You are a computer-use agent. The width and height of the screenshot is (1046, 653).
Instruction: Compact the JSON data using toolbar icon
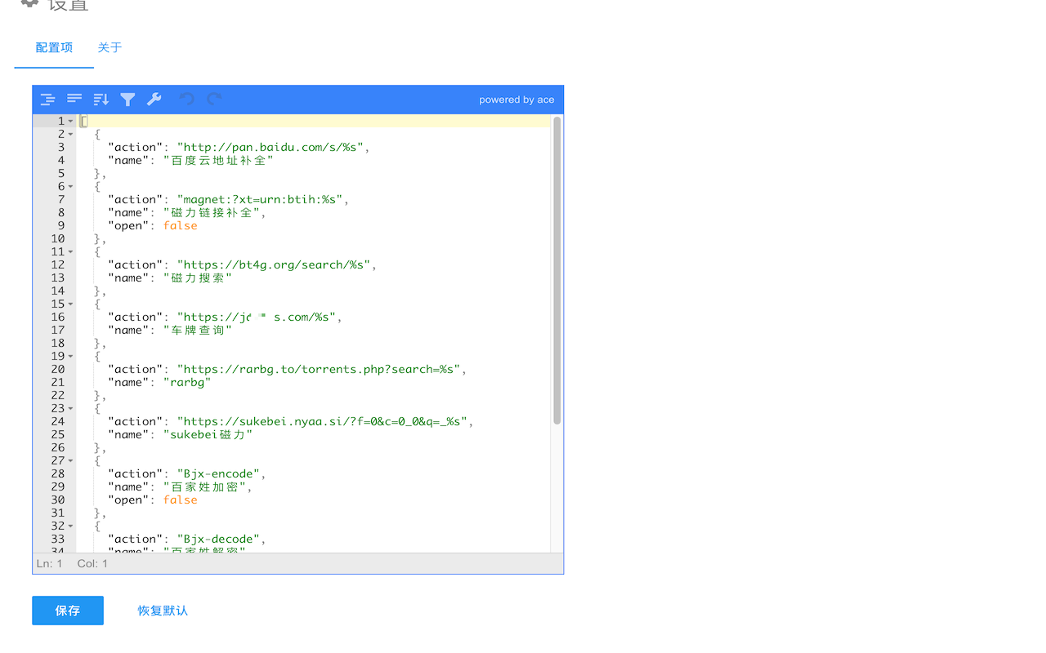pos(74,99)
